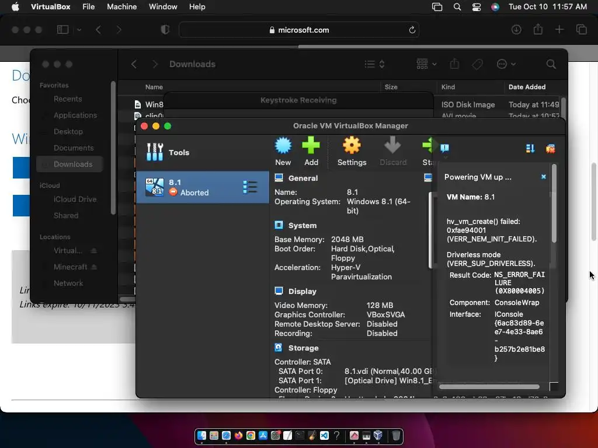Sort Finder list by Date Added column

pyautogui.click(x=527, y=87)
